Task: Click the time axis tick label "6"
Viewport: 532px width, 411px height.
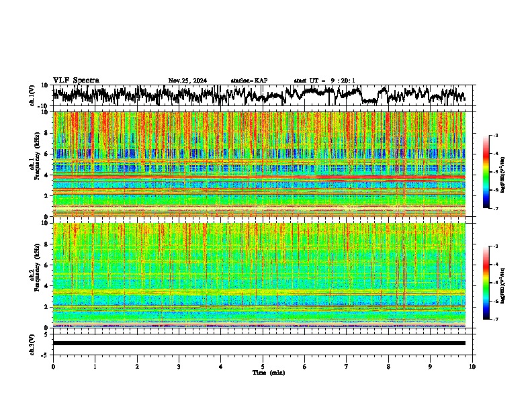Action: point(305,367)
